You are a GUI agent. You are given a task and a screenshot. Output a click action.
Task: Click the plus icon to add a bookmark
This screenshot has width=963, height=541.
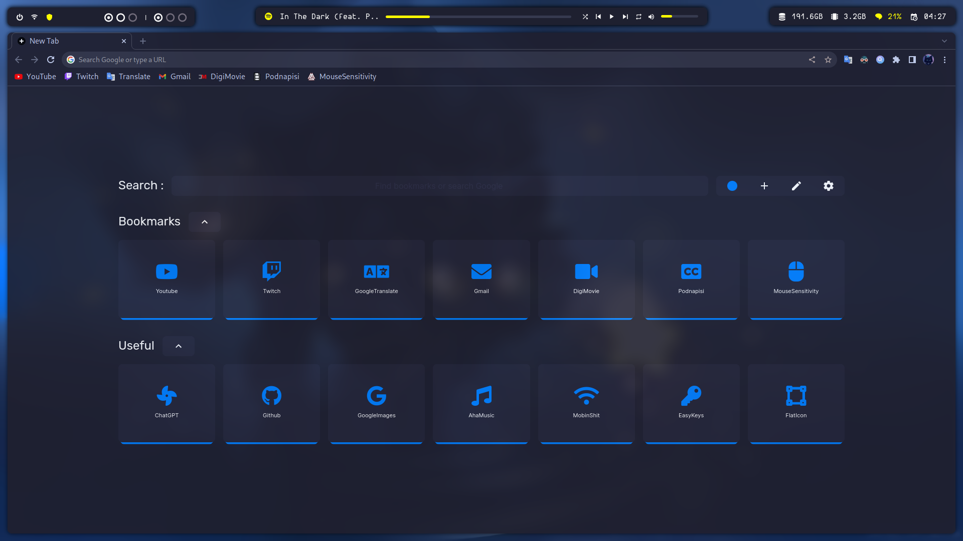pos(764,186)
